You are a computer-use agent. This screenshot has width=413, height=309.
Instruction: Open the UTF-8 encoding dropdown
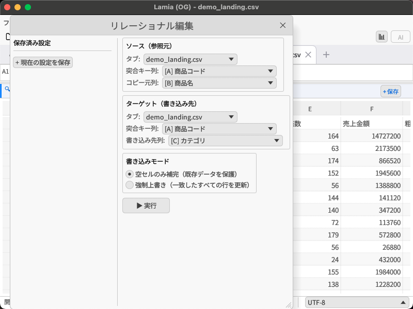pos(357,302)
